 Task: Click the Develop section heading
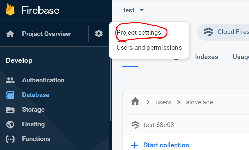[19, 61]
